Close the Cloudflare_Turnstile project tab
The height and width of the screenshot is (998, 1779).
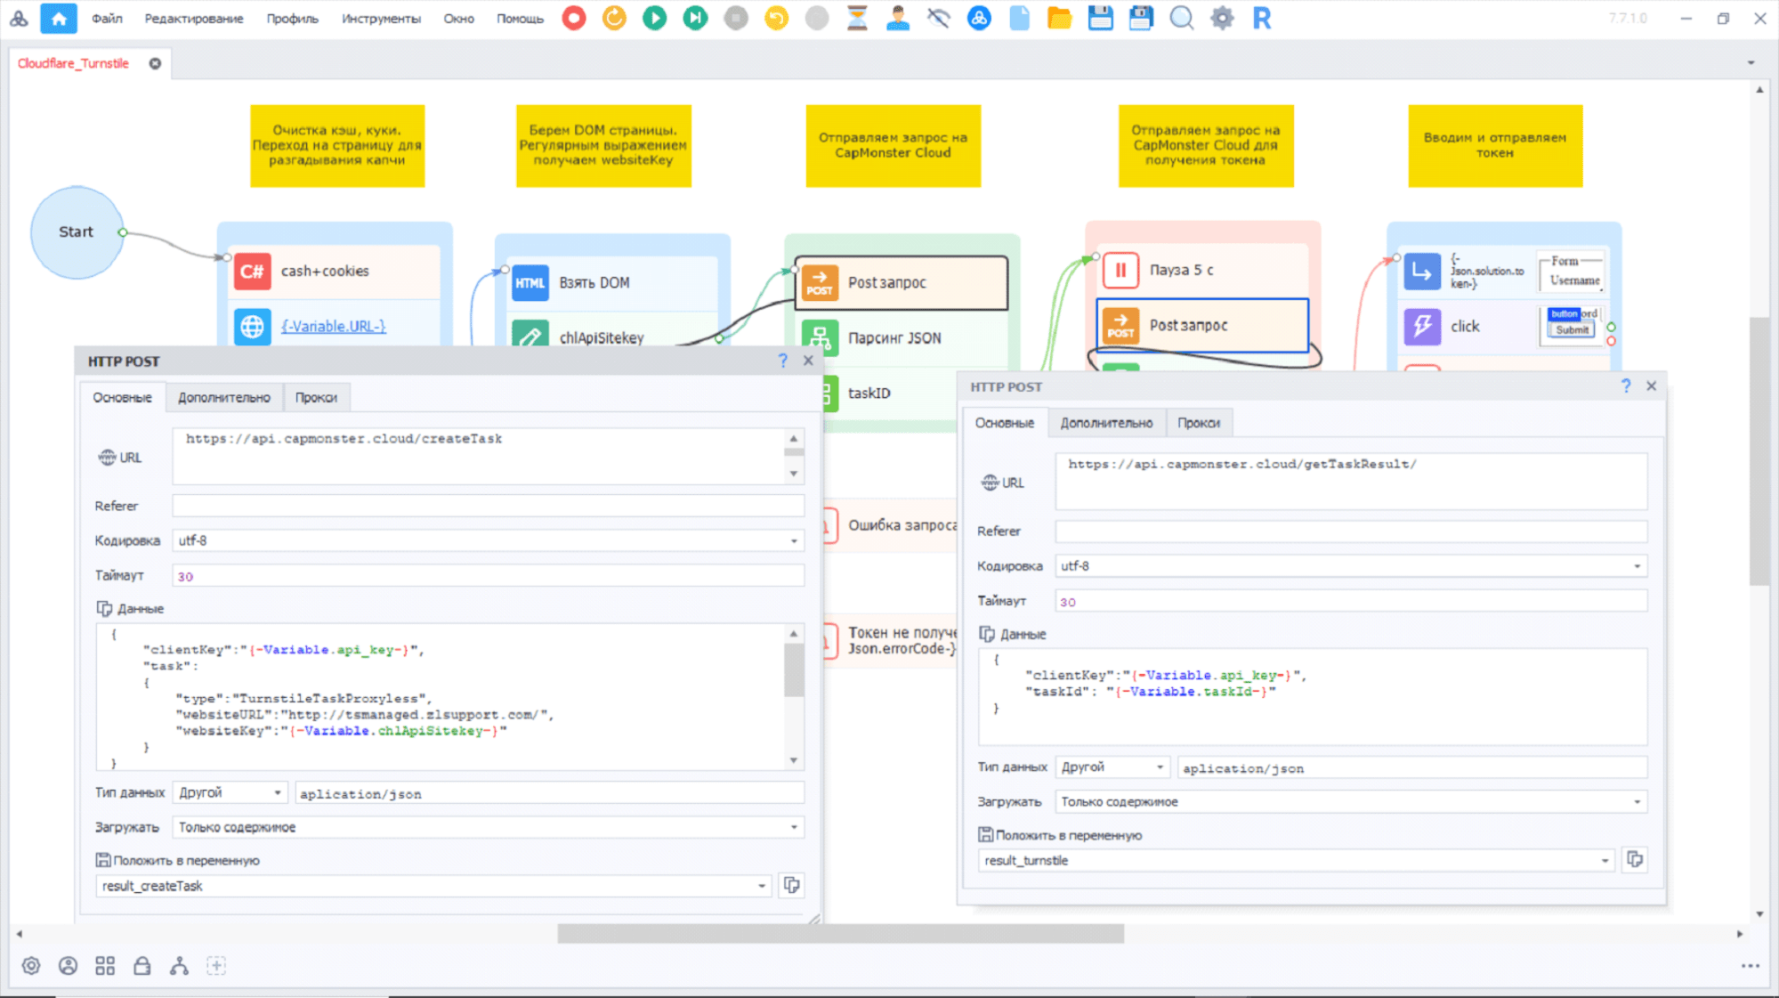point(155,63)
